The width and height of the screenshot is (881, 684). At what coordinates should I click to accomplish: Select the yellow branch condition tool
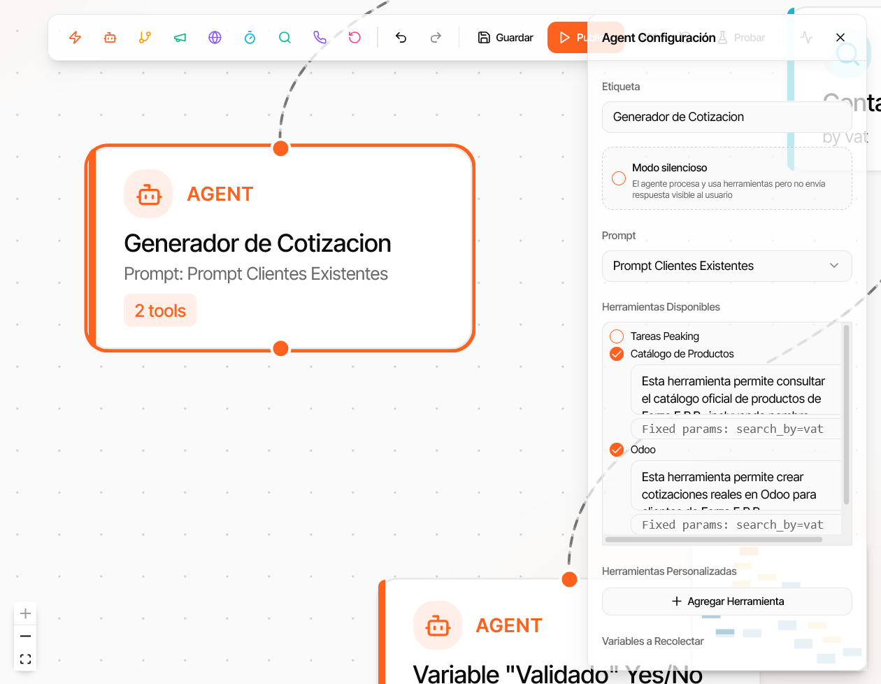[145, 38]
